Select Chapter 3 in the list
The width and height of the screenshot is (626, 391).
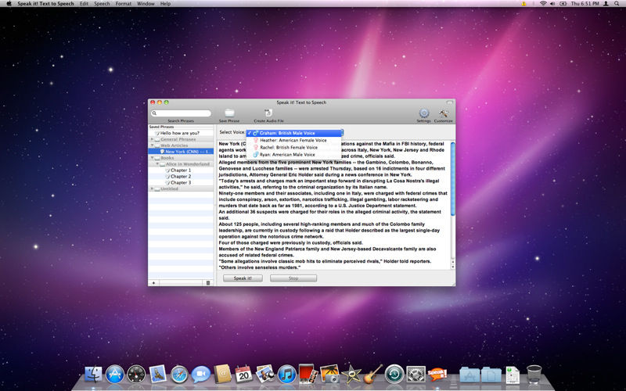coord(181,183)
